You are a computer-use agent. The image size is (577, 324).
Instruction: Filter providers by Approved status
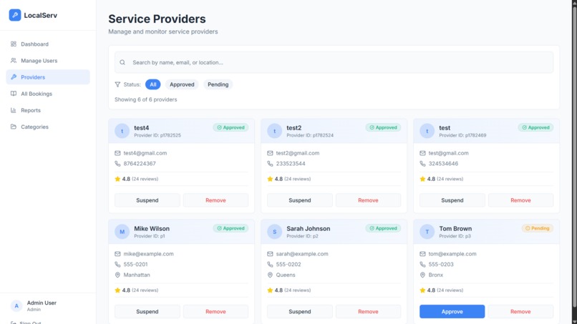click(182, 84)
